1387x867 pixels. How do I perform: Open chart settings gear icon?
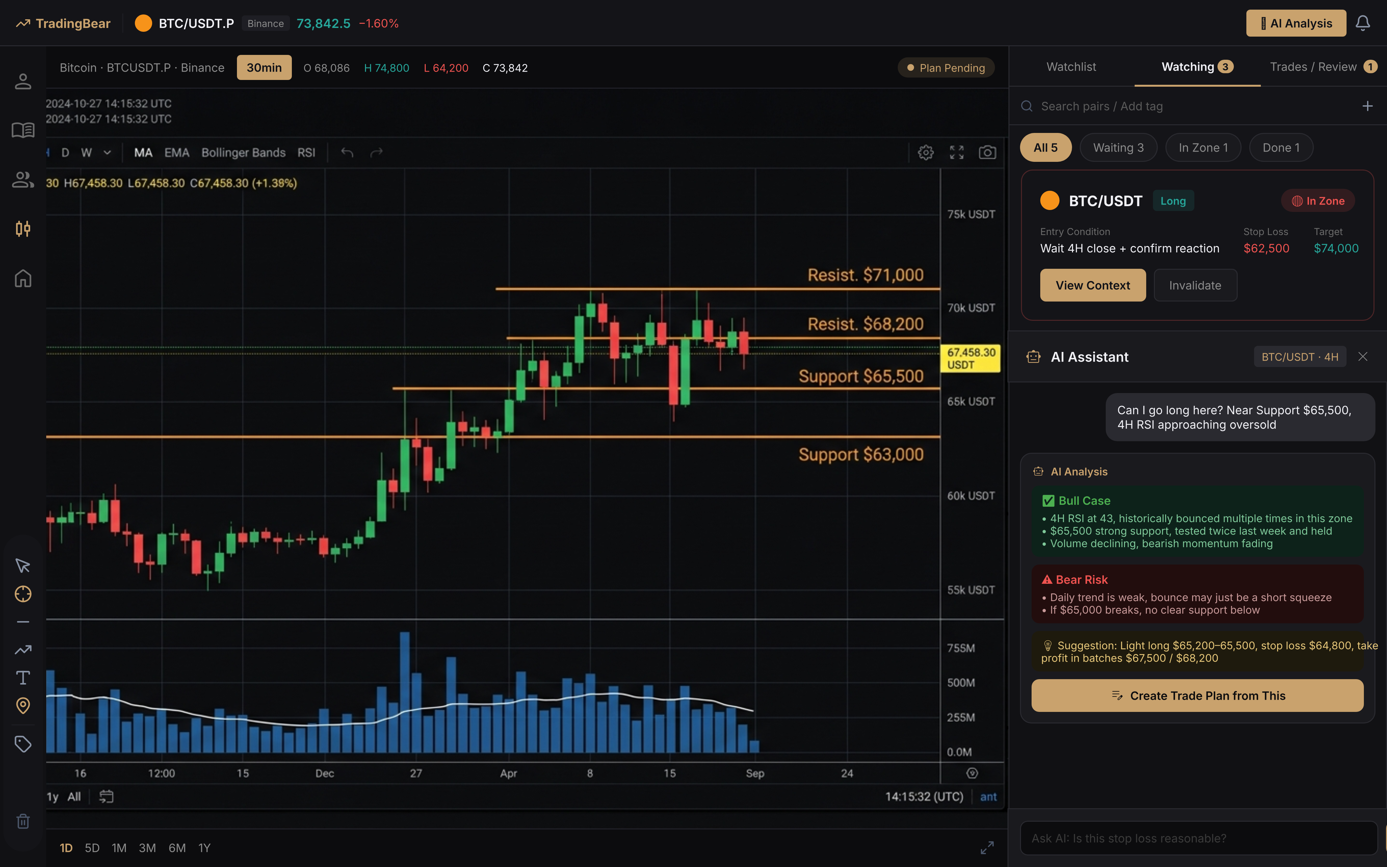pyautogui.click(x=926, y=153)
